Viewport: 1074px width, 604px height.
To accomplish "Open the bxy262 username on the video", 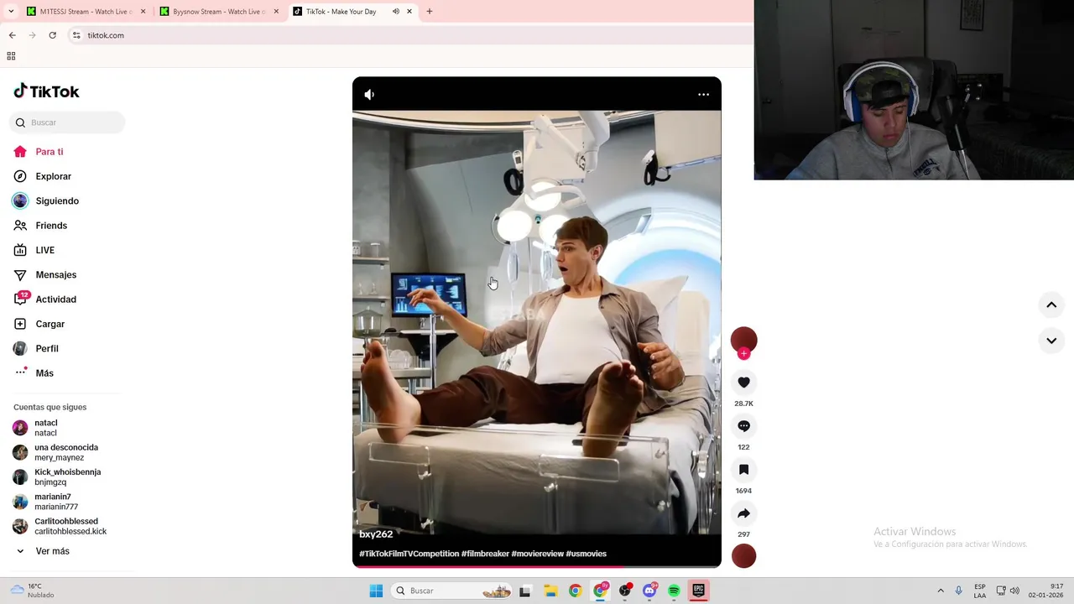I will click(x=376, y=534).
